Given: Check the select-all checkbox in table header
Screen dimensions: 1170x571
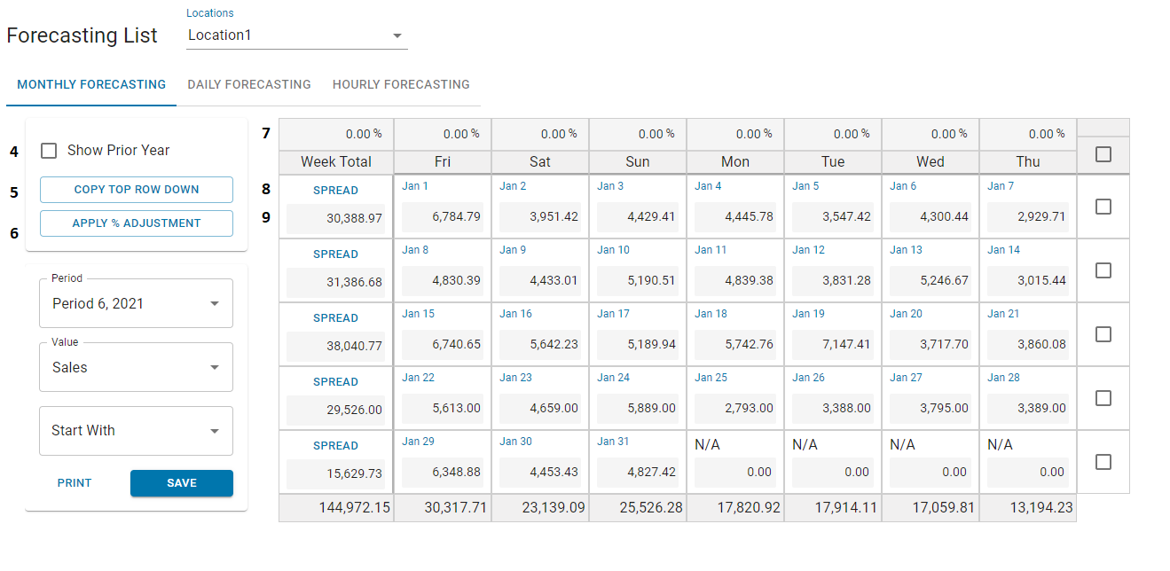Looking at the screenshot, I should tap(1103, 154).
